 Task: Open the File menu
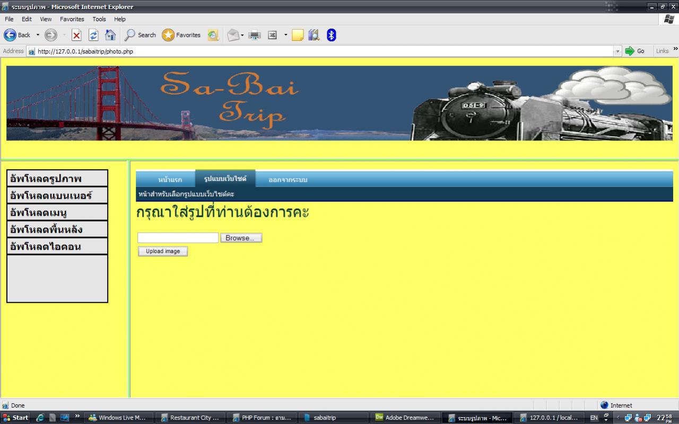tap(9, 19)
